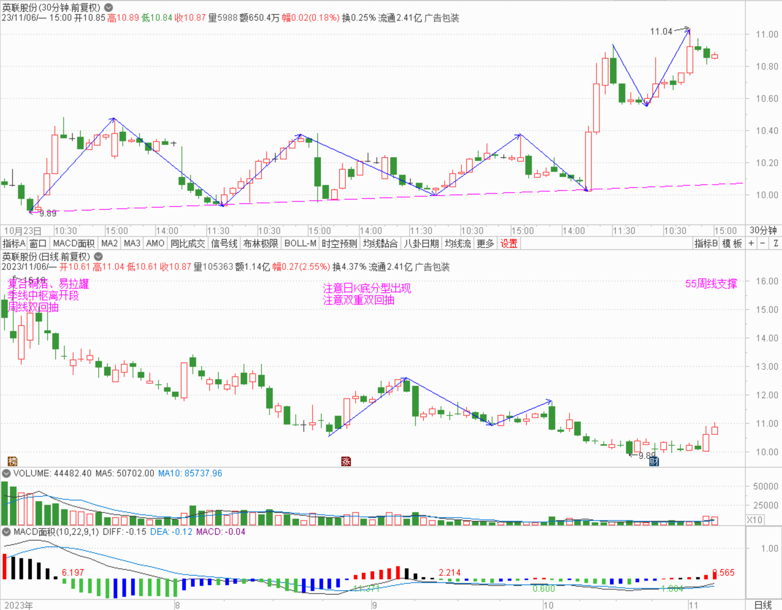The width and height of the screenshot is (782, 610).
Task: Switch to the MACD面积 indicator tab
Action: (73, 243)
